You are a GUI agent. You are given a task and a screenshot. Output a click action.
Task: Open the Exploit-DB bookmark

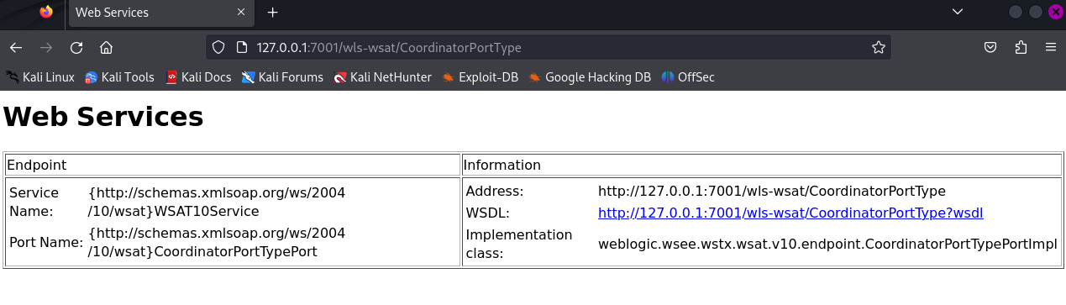click(480, 77)
